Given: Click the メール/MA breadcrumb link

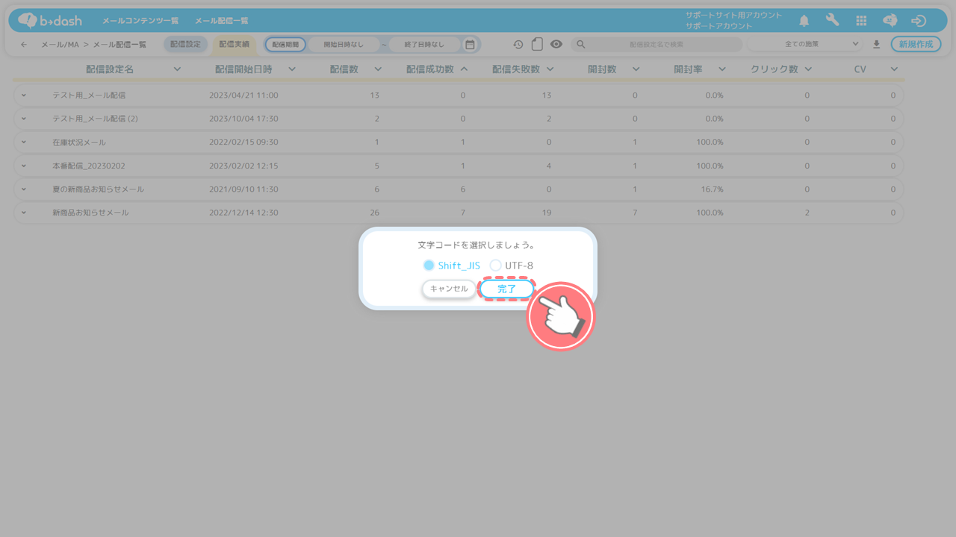Looking at the screenshot, I should (60, 45).
